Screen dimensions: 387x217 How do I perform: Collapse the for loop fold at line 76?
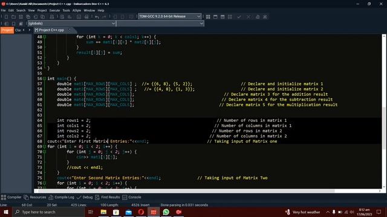pos(44,183)
